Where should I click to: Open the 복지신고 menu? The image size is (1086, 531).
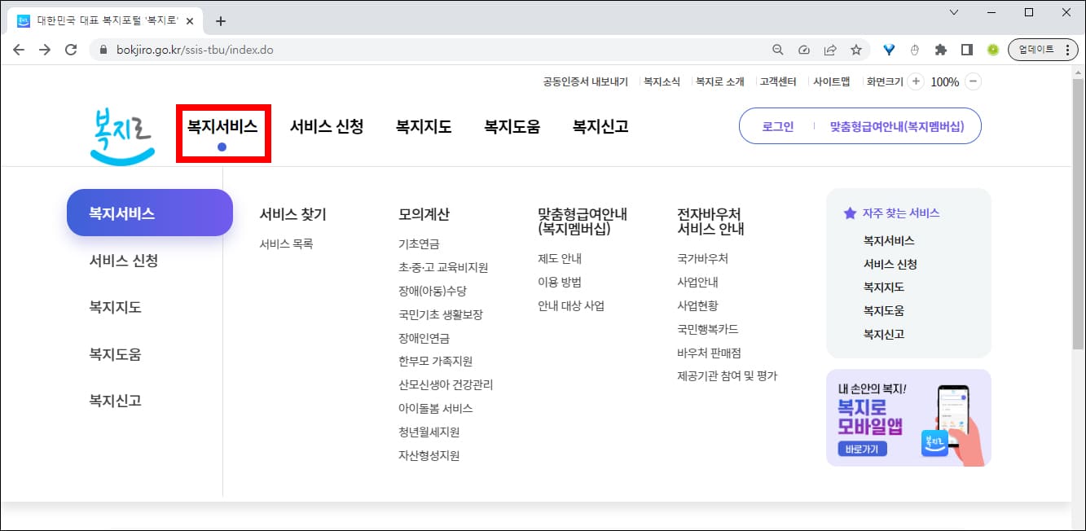pyautogui.click(x=599, y=126)
